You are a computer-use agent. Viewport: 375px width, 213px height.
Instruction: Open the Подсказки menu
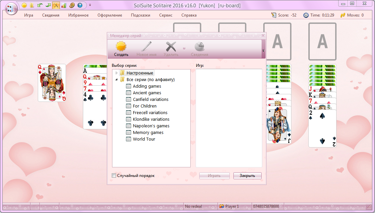coord(140,15)
